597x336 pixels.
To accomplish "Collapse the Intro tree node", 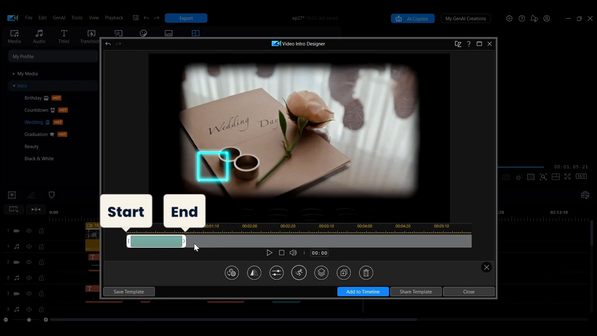I will click(x=14, y=86).
